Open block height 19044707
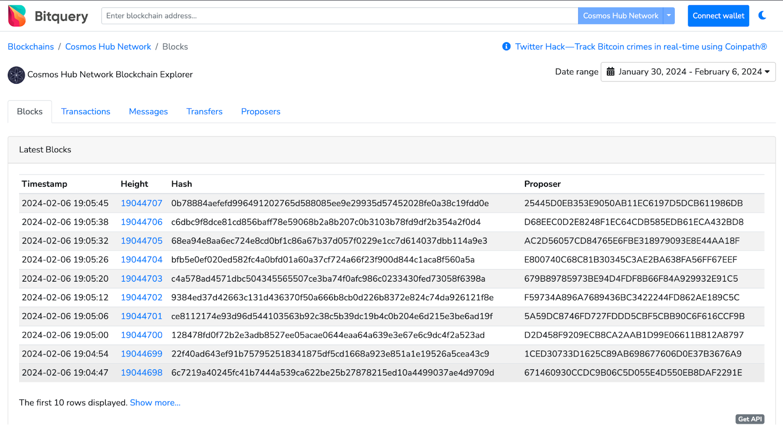 141,203
